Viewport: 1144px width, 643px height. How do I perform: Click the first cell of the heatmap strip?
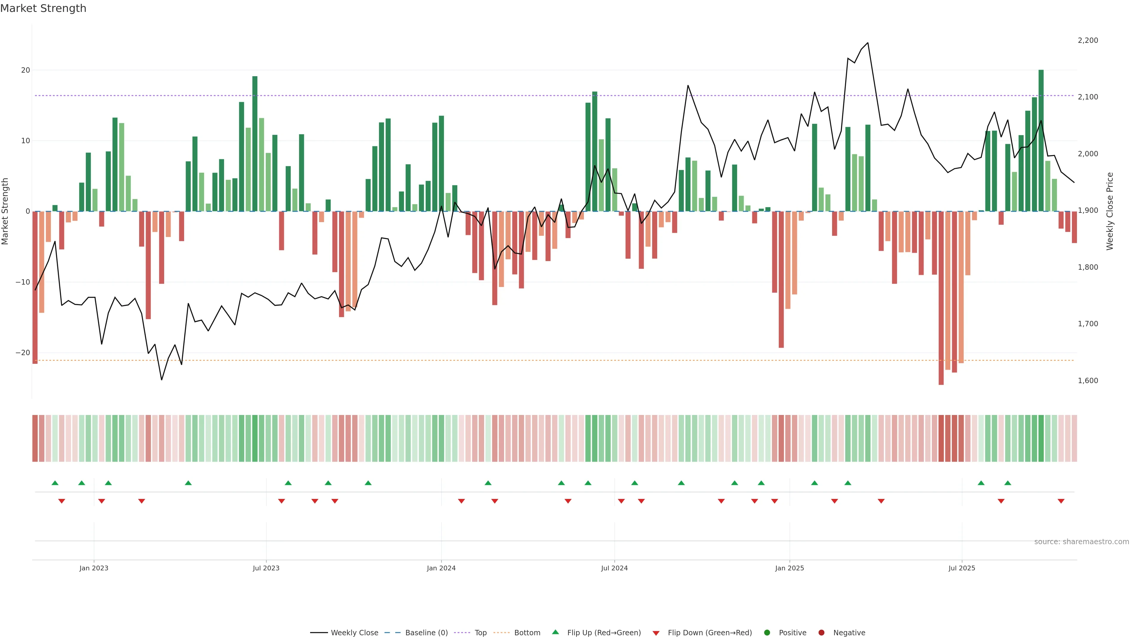(35, 438)
